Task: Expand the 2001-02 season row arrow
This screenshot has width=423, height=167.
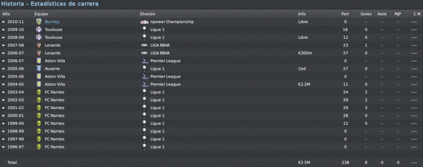Action: click(x=3, y=108)
